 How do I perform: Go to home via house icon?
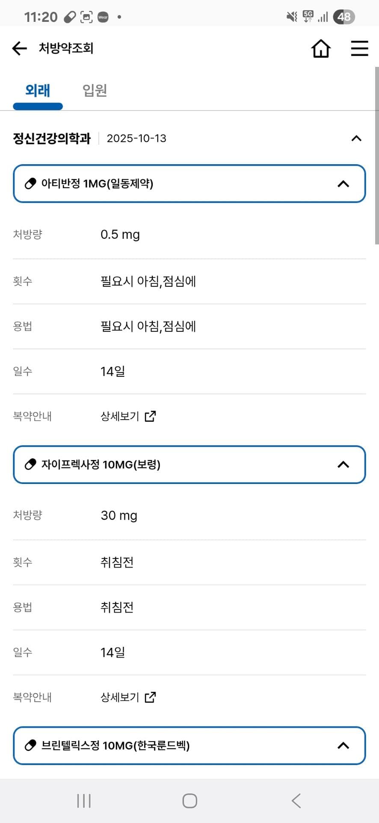pyautogui.click(x=321, y=48)
